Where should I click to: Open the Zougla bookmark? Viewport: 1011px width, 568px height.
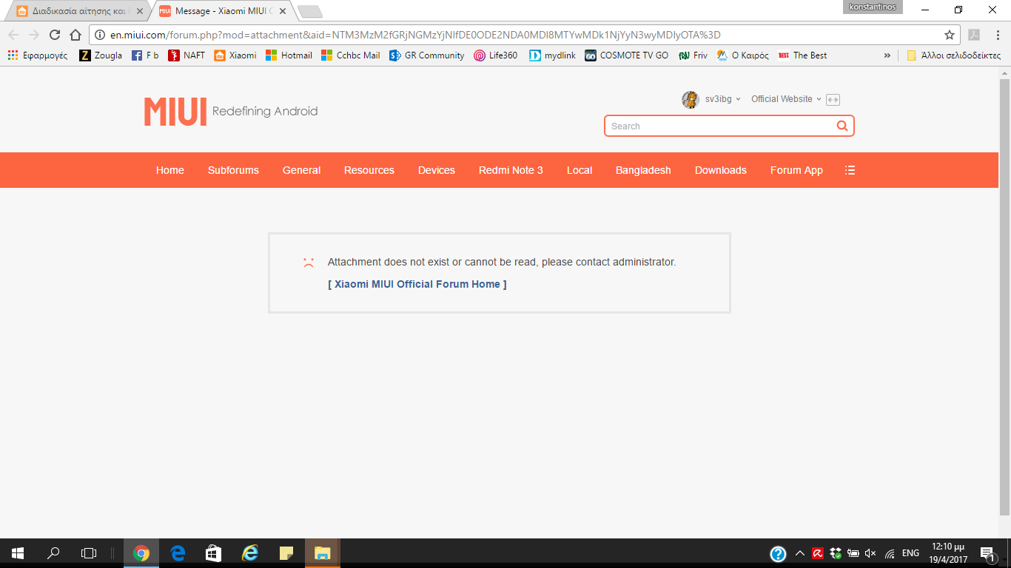click(101, 55)
